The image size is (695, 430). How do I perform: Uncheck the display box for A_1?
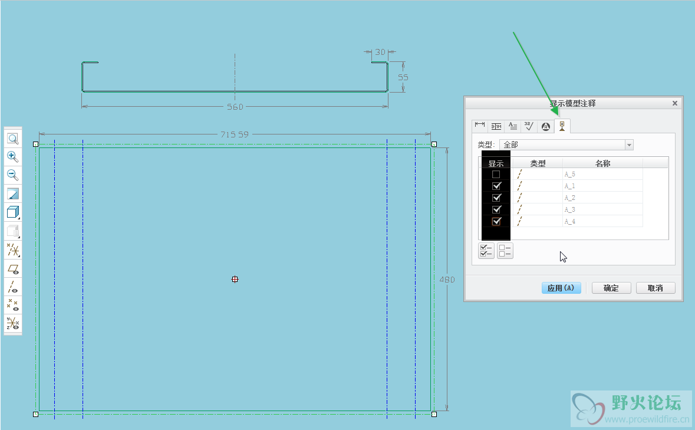point(496,186)
